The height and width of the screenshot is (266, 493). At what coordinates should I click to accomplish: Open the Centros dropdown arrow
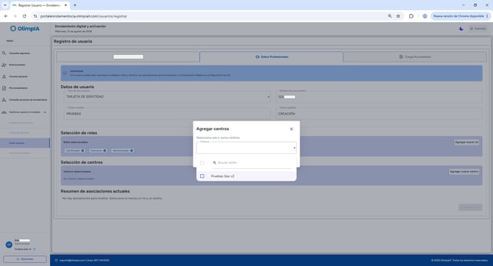(x=294, y=148)
